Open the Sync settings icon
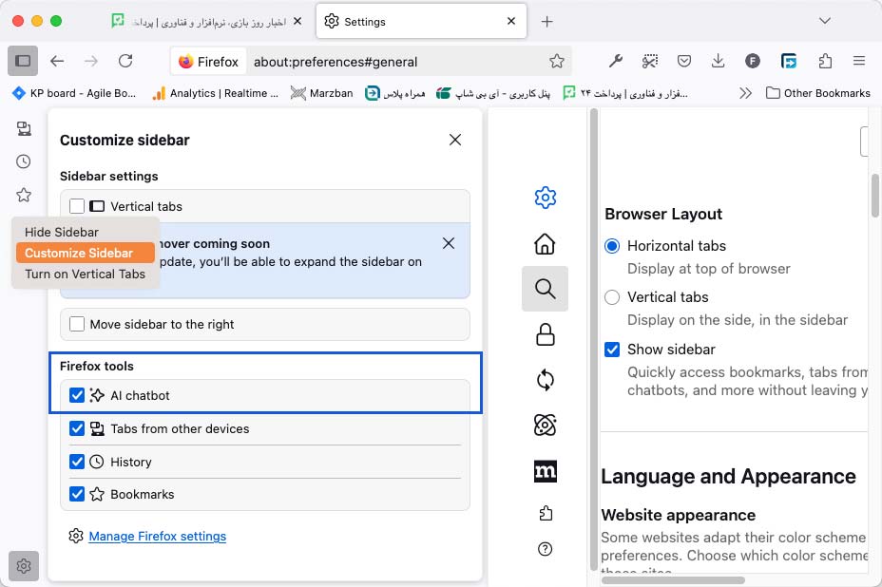Screen dimensions: 882x587 coord(545,380)
